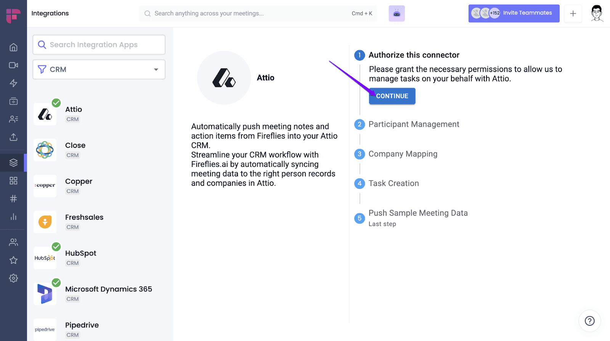The image size is (610, 341).
Task: Click the dropdown arrow on CRM filter
Action: point(156,69)
